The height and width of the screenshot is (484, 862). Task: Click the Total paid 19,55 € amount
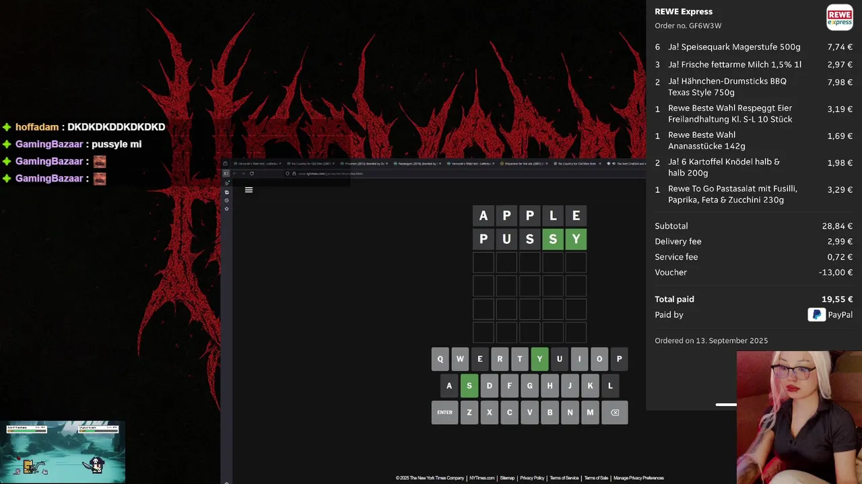coord(837,299)
